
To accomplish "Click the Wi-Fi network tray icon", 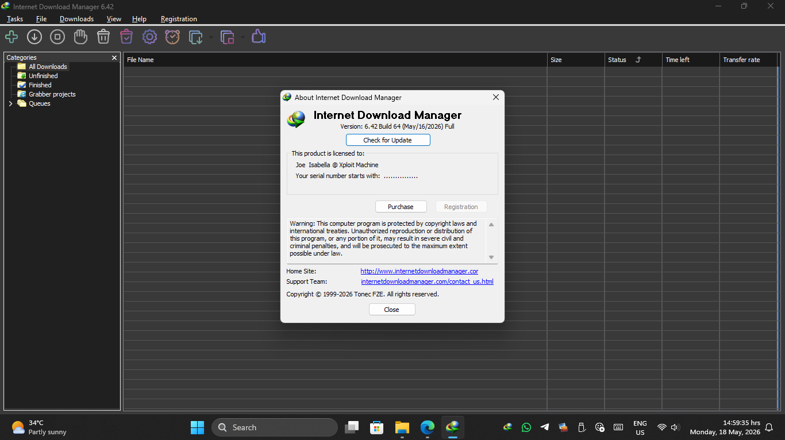I will (x=662, y=427).
